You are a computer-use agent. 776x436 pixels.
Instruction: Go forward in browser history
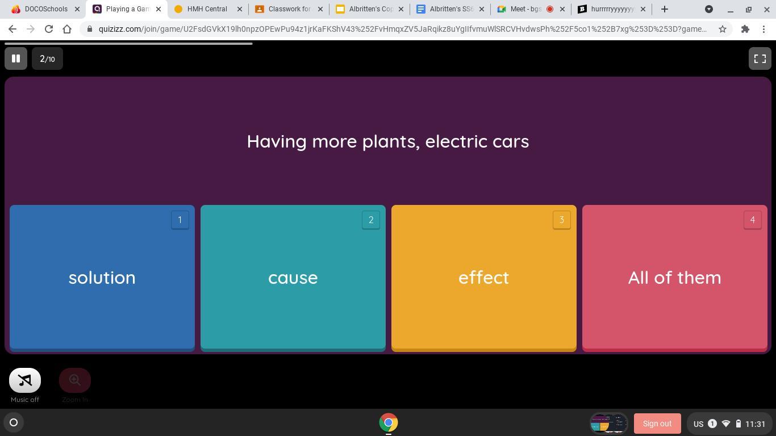coord(31,29)
